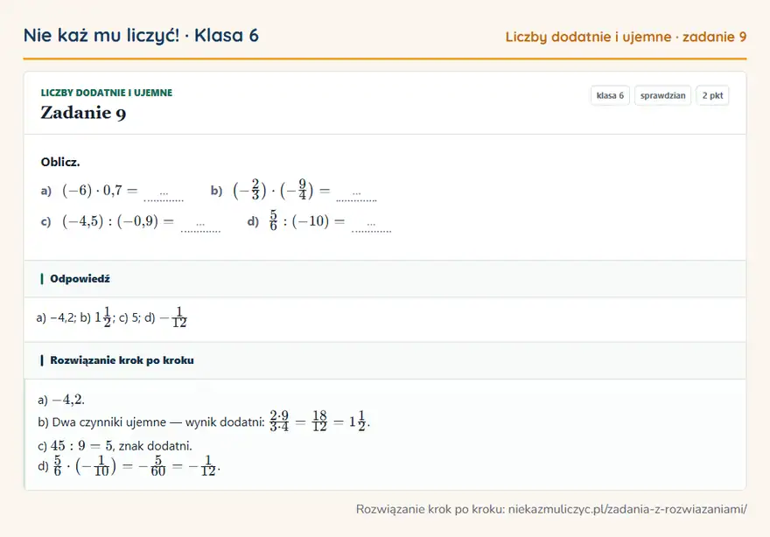770x537 pixels.
Task: Click the 'sprawdzian' tag
Action: tap(662, 95)
